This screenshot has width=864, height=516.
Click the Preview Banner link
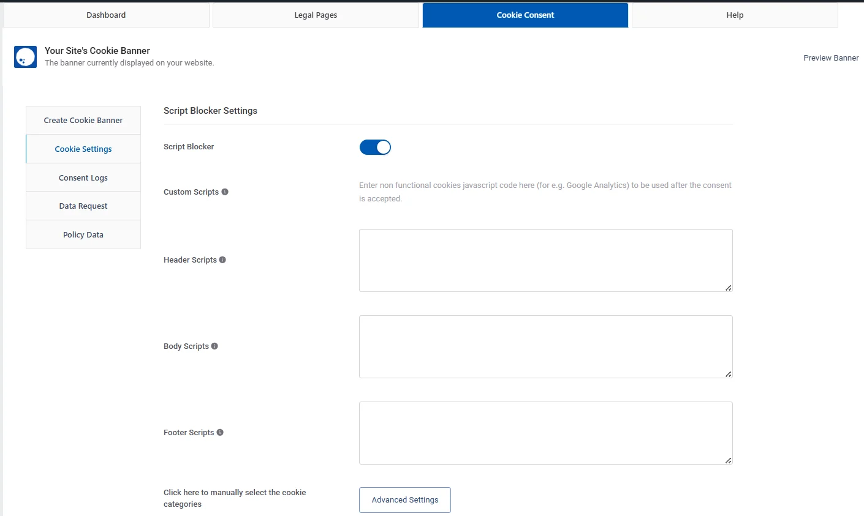(831, 58)
